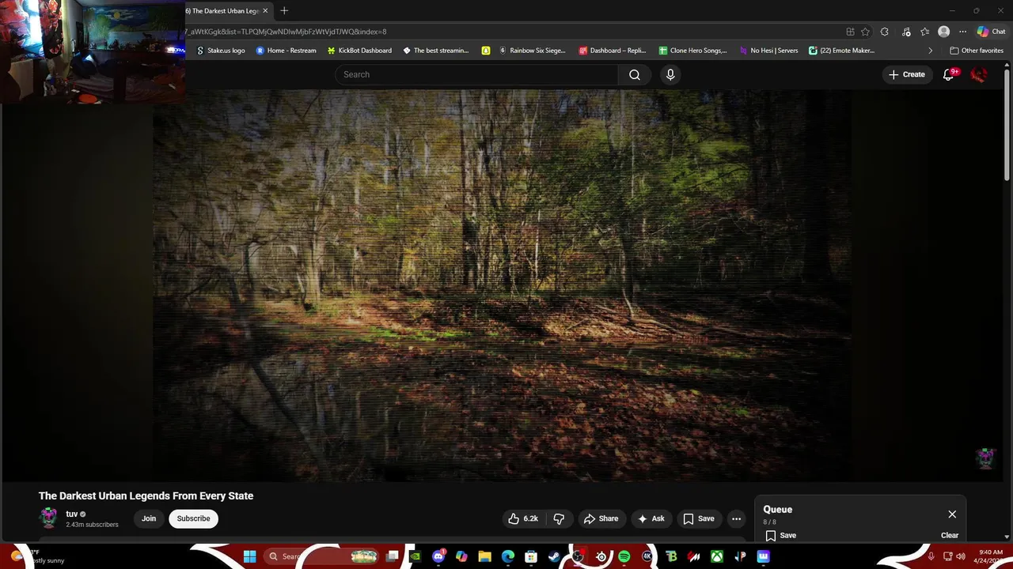1013x569 pixels.
Task: Open Xbox app from the taskbar
Action: click(716, 556)
